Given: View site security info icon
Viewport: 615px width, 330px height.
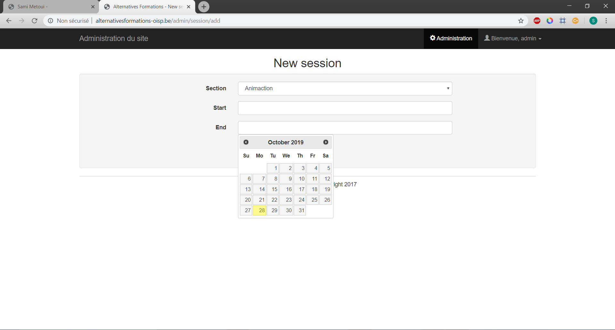Looking at the screenshot, I should click(50, 21).
